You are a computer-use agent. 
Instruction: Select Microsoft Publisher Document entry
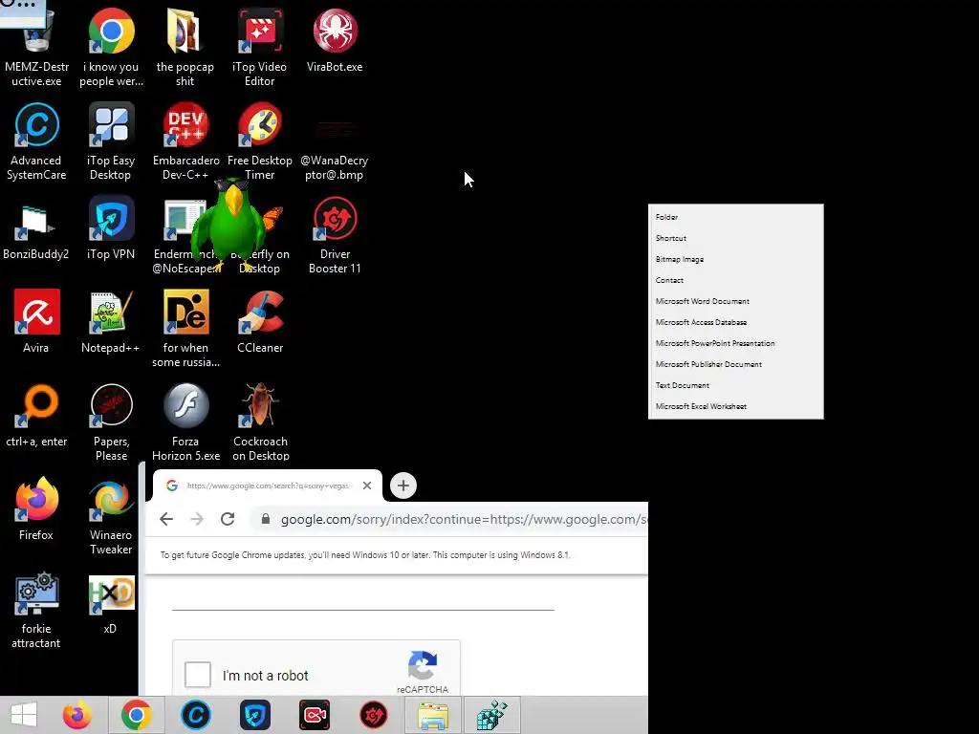(735, 364)
